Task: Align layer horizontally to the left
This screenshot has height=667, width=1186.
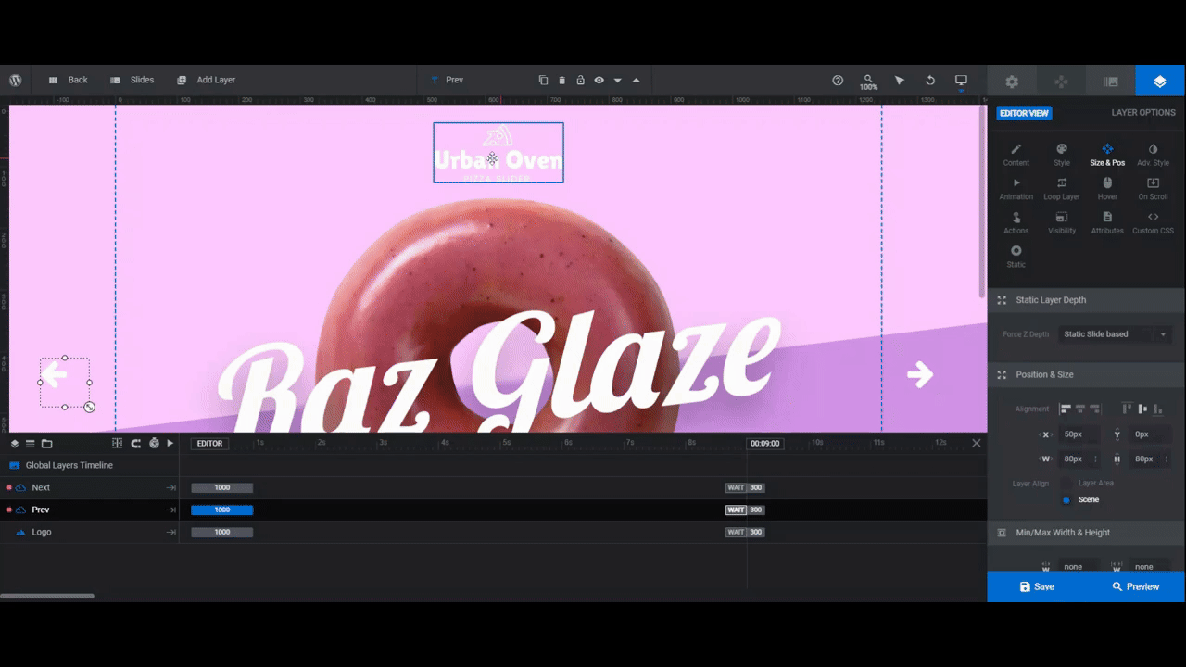Action: tap(1065, 409)
